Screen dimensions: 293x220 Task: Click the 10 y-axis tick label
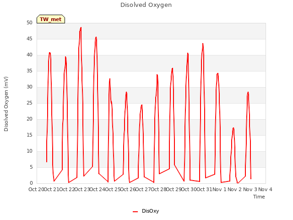click(29, 151)
